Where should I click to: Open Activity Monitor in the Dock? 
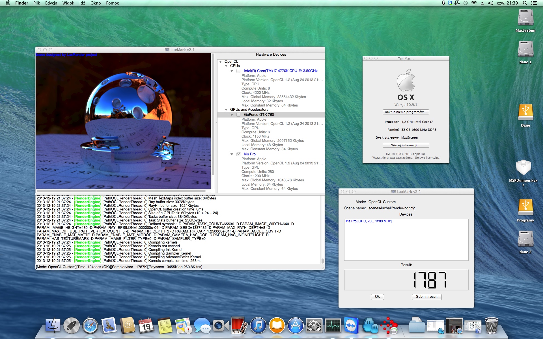click(x=333, y=325)
